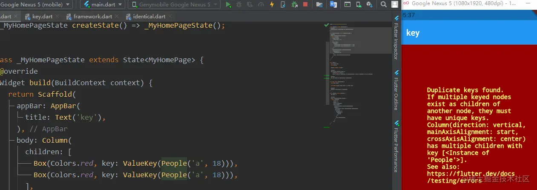Click 'Widget build(BuildContext context)' line
This screenshot has height=190, width=537.
click(x=76, y=83)
